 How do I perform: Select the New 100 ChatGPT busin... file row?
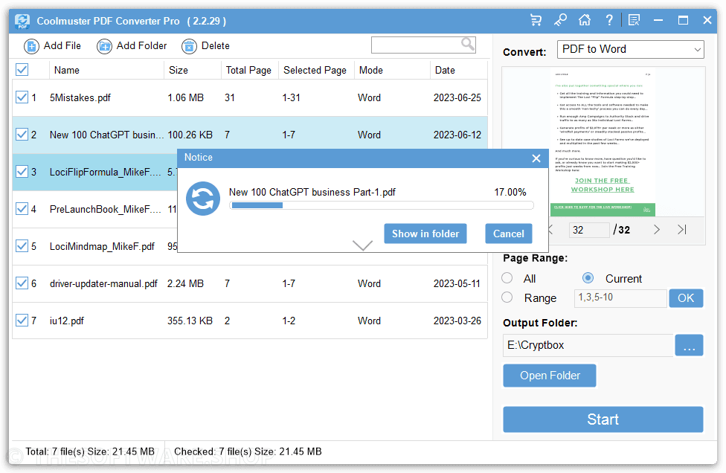(250, 135)
